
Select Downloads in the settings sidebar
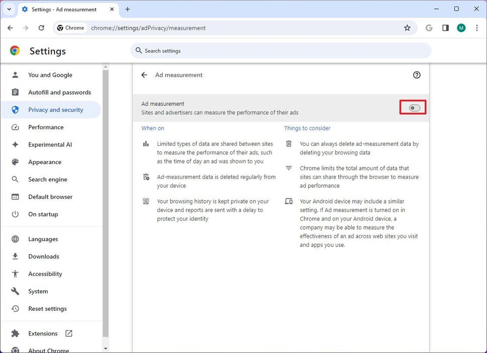click(x=43, y=256)
